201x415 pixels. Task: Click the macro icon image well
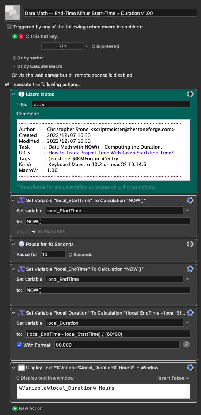coord(12,13)
